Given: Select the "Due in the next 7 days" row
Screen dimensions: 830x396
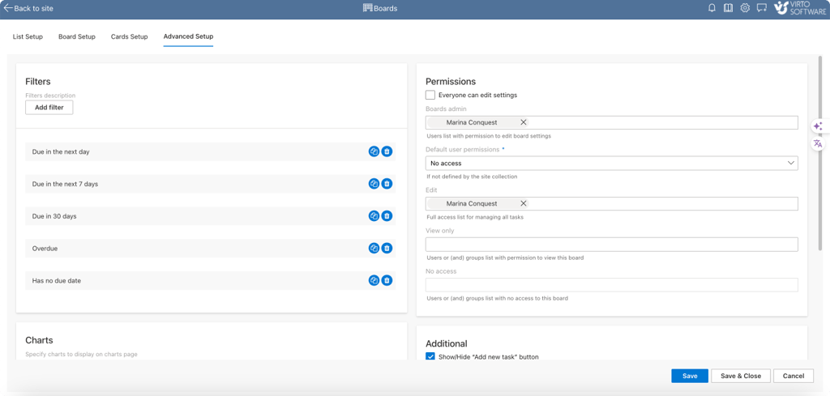Looking at the screenshot, I should click(x=210, y=184).
